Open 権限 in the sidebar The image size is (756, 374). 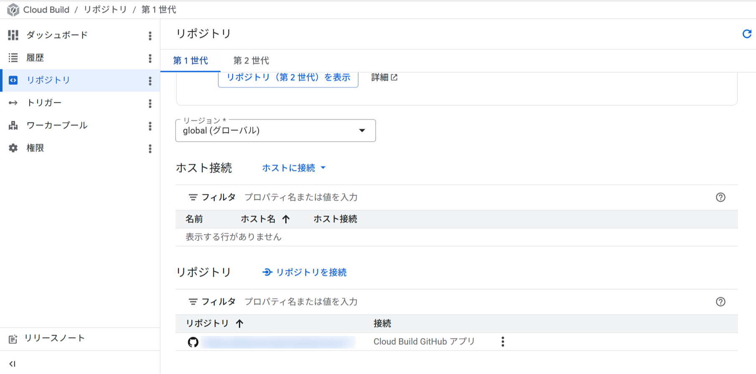[x=35, y=148]
